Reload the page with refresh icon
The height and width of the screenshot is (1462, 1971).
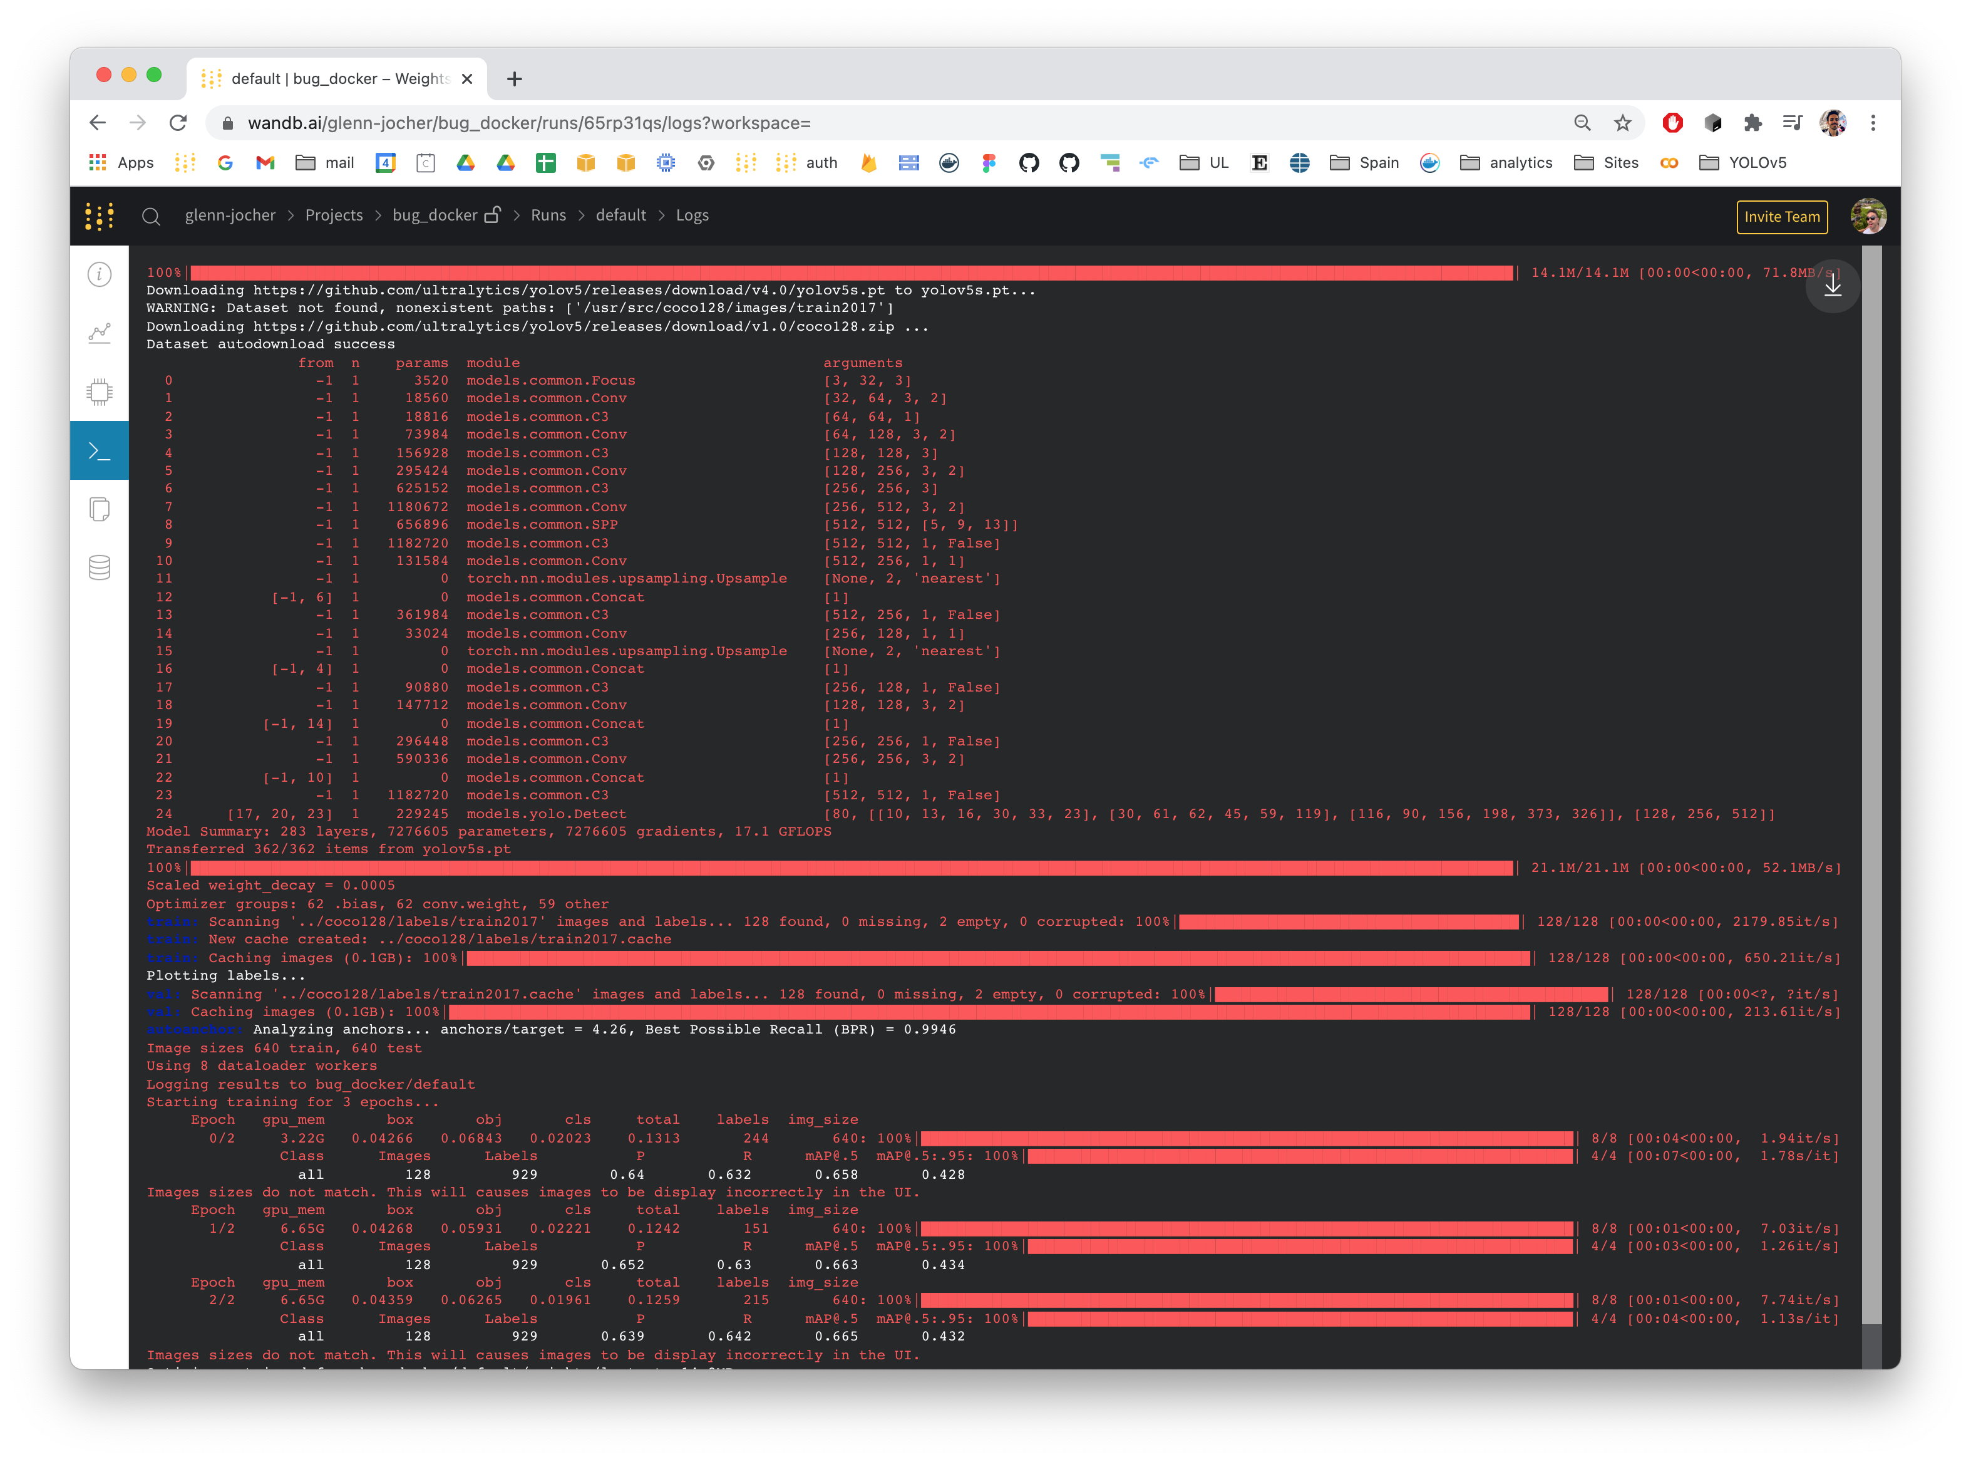[178, 123]
